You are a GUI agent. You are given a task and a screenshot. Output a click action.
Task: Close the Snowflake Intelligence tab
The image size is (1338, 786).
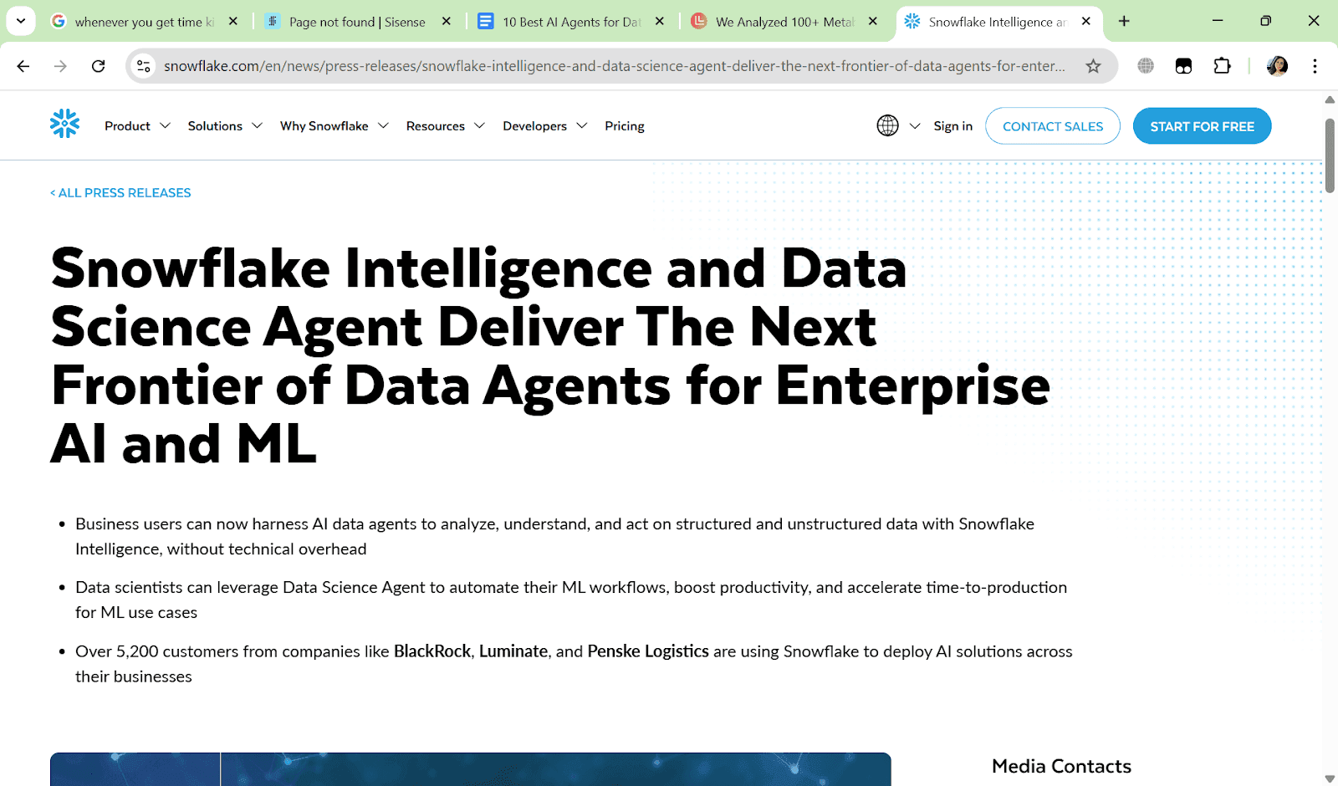[1086, 21]
